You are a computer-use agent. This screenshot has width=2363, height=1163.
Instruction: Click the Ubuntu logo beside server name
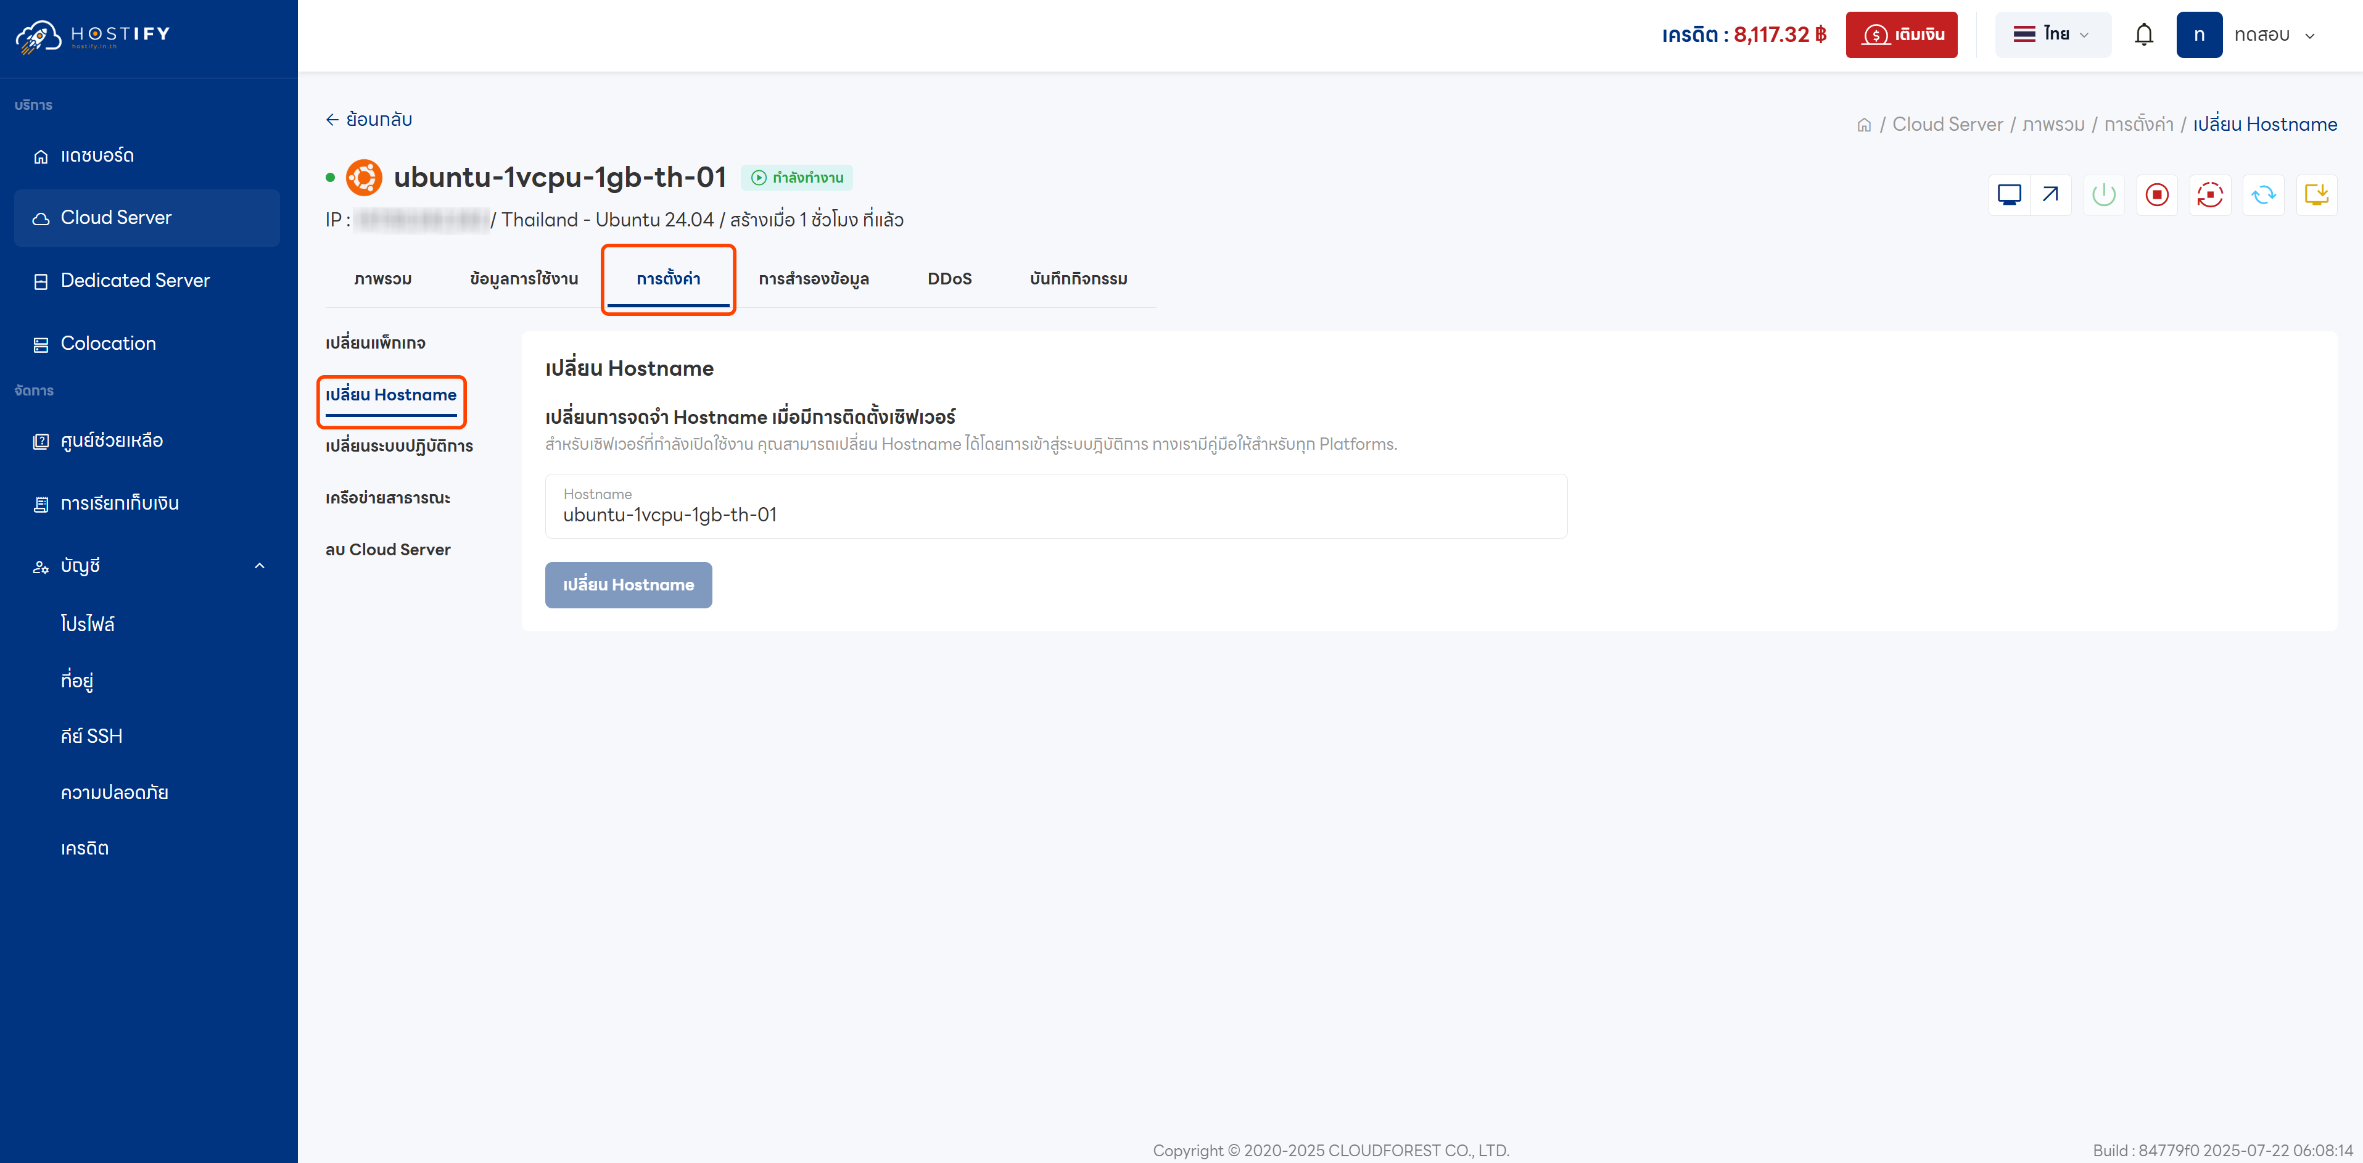(x=364, y=177)
